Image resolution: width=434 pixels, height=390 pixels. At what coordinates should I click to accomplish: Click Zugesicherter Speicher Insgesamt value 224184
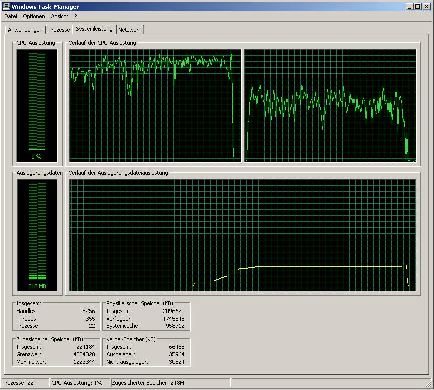(85, 347)
